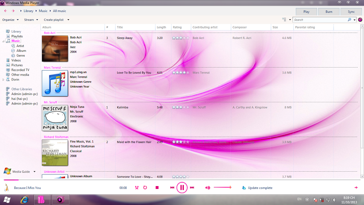Stop playback with the stop button

point(157,188)
